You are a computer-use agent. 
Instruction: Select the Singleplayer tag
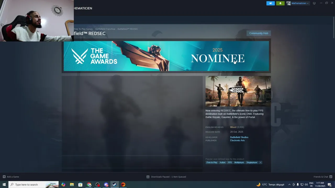252,162
